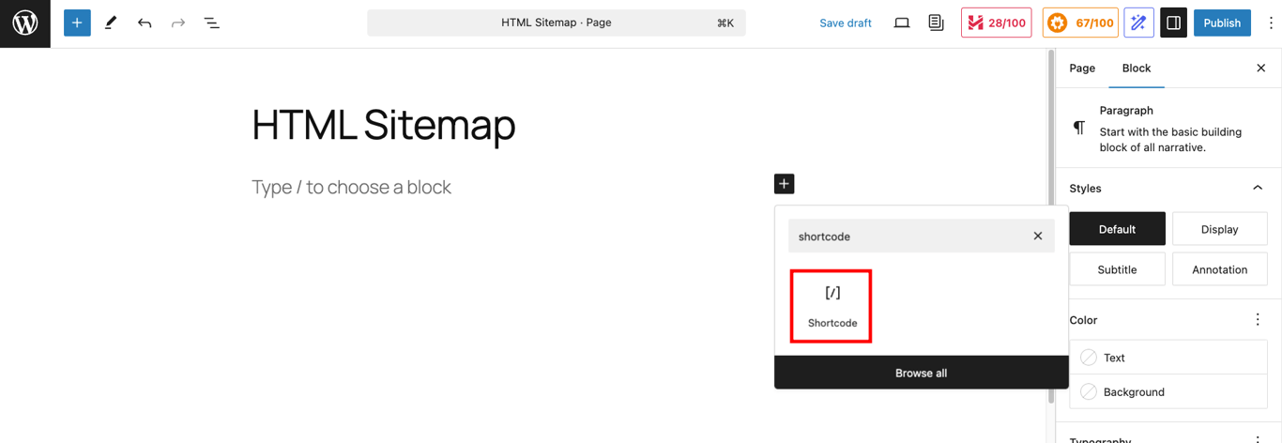This screenshot has height=443, width=1282.
Task: Close the settings sidebar
Action: click(x=1260, y=69)
